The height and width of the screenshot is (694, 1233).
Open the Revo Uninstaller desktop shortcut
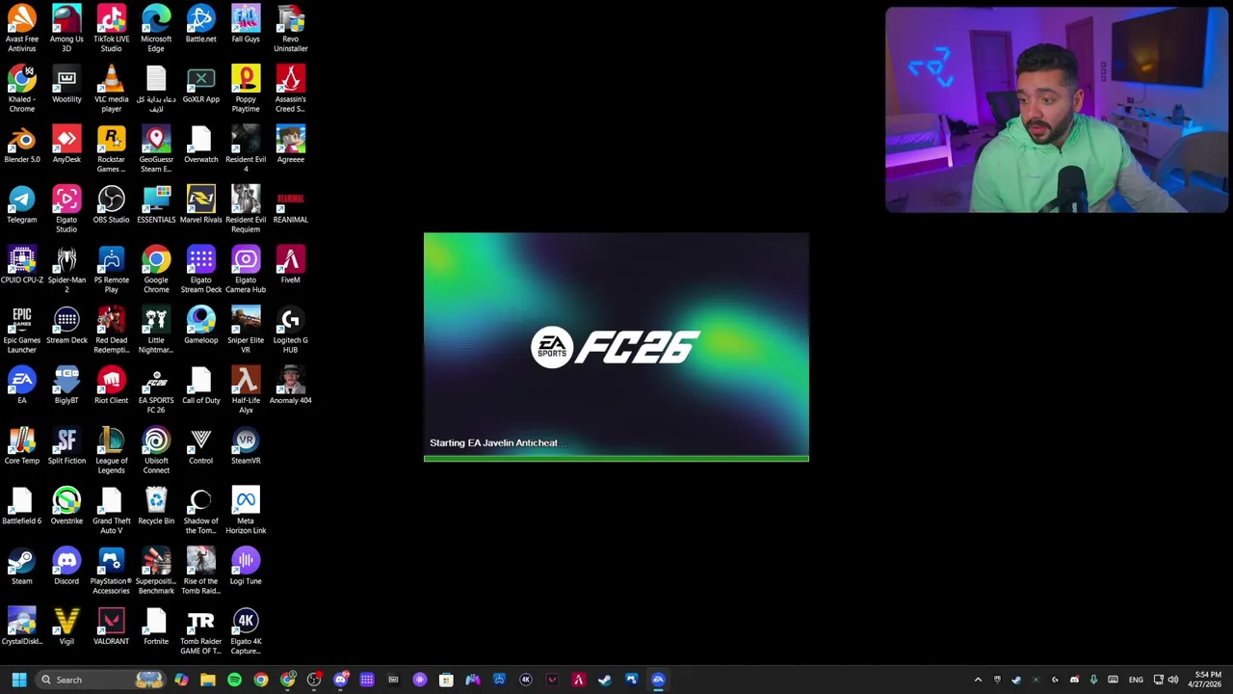290,29
